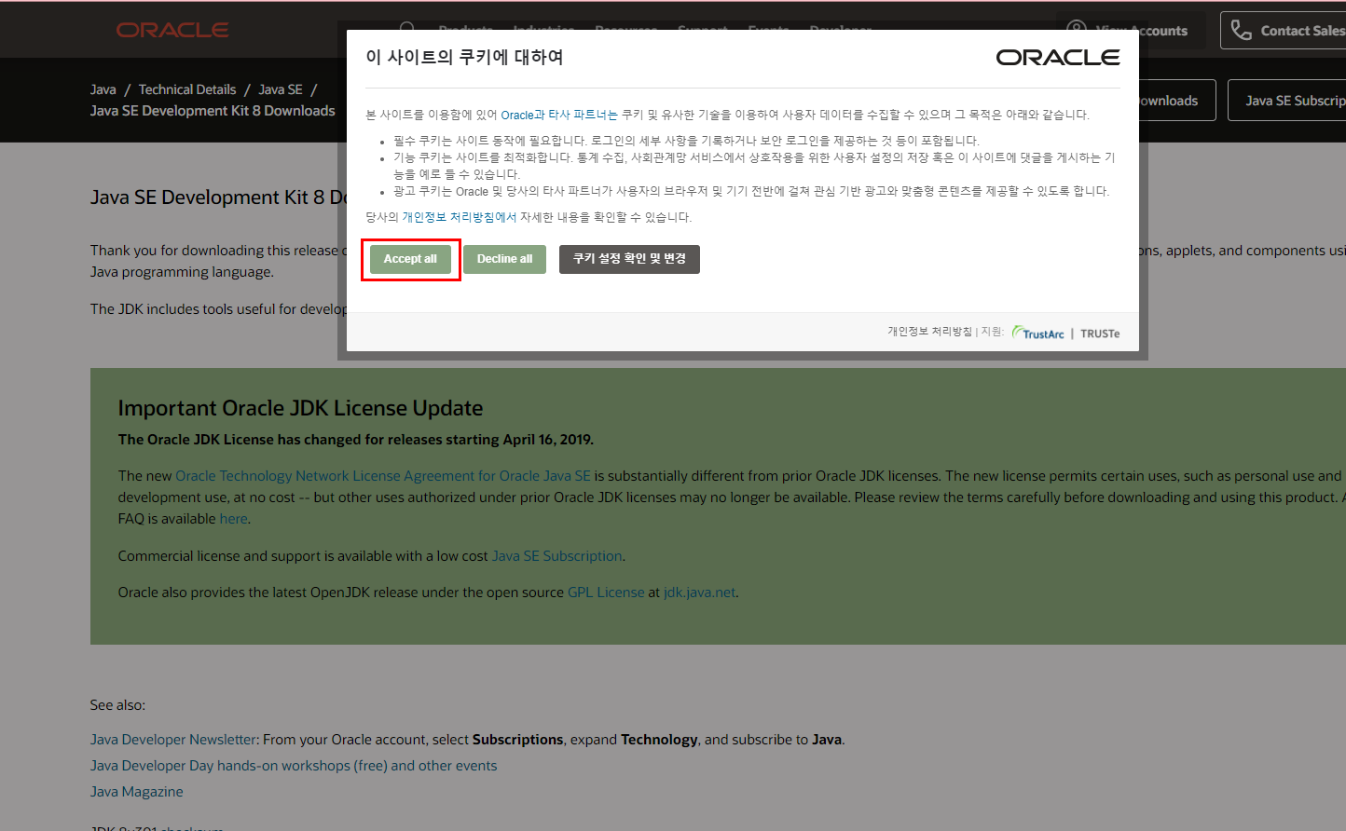The width and height of the screenshot is (1346, 831).
Task: Open the Java Magazine link
Action: (x=137, y=792)
